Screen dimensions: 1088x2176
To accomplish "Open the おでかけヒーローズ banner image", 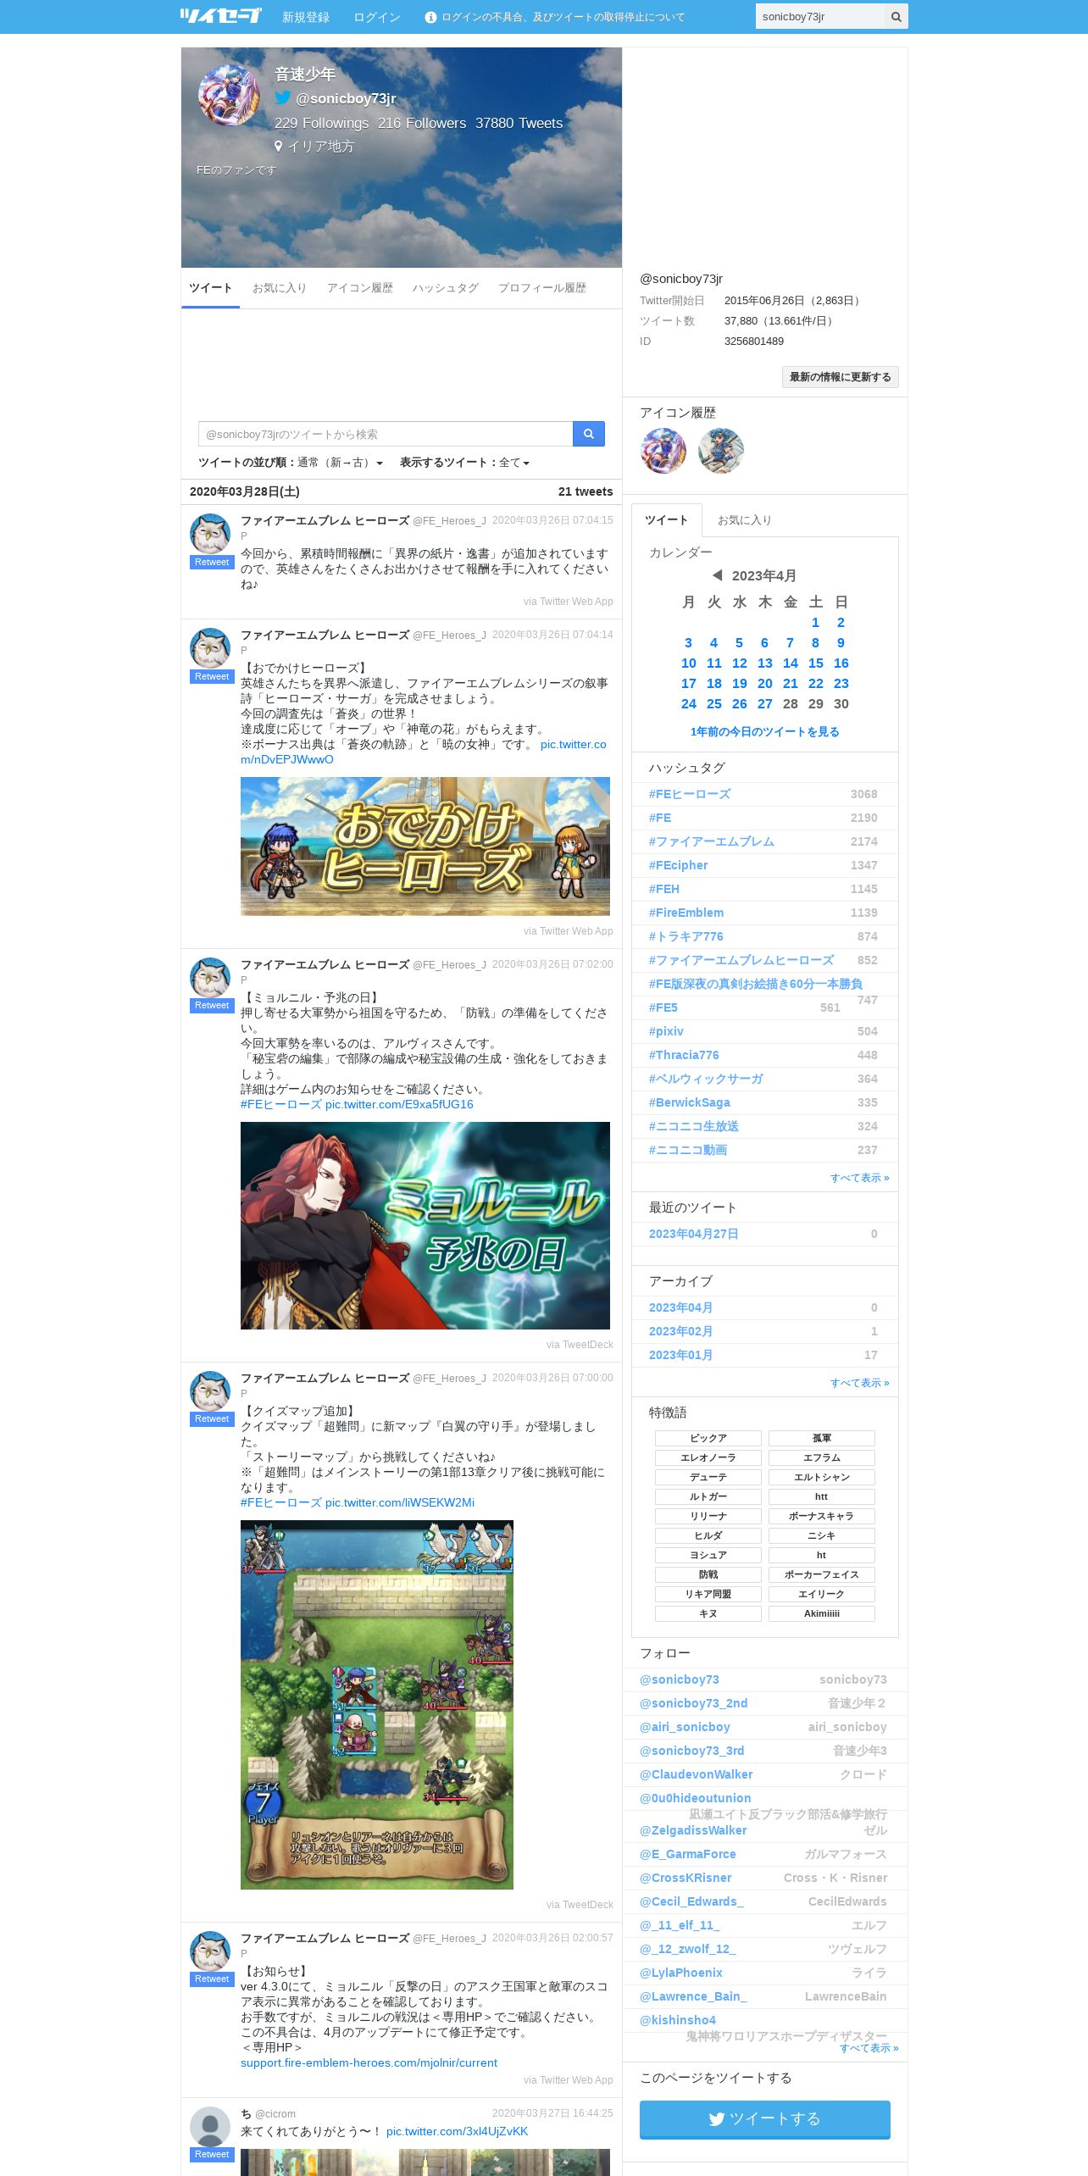I will [x=425, y=846].
